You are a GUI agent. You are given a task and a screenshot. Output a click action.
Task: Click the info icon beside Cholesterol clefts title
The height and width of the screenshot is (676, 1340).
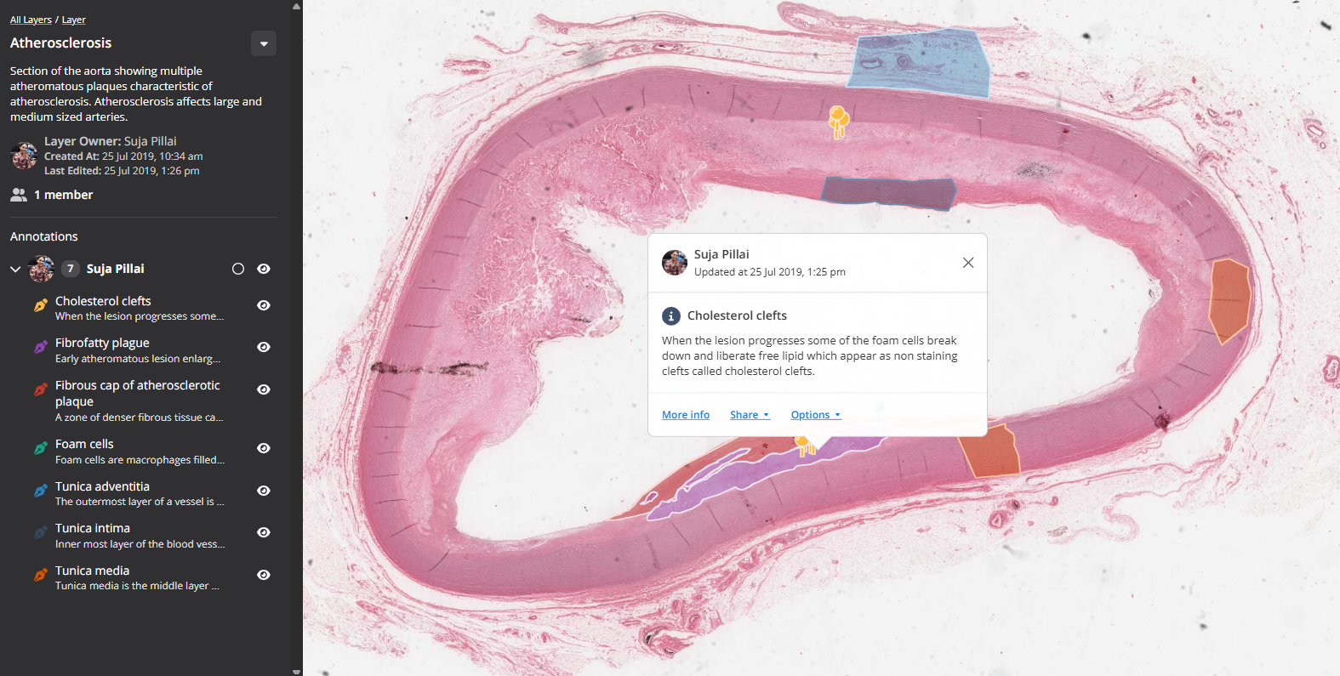671,315
